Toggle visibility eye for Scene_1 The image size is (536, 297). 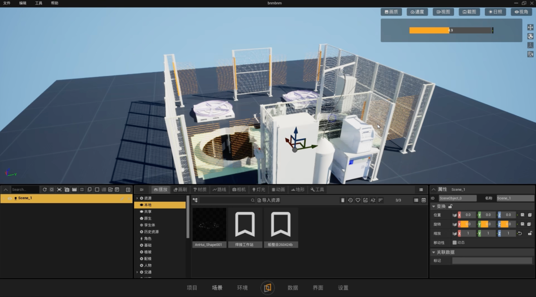coord(9,199)
